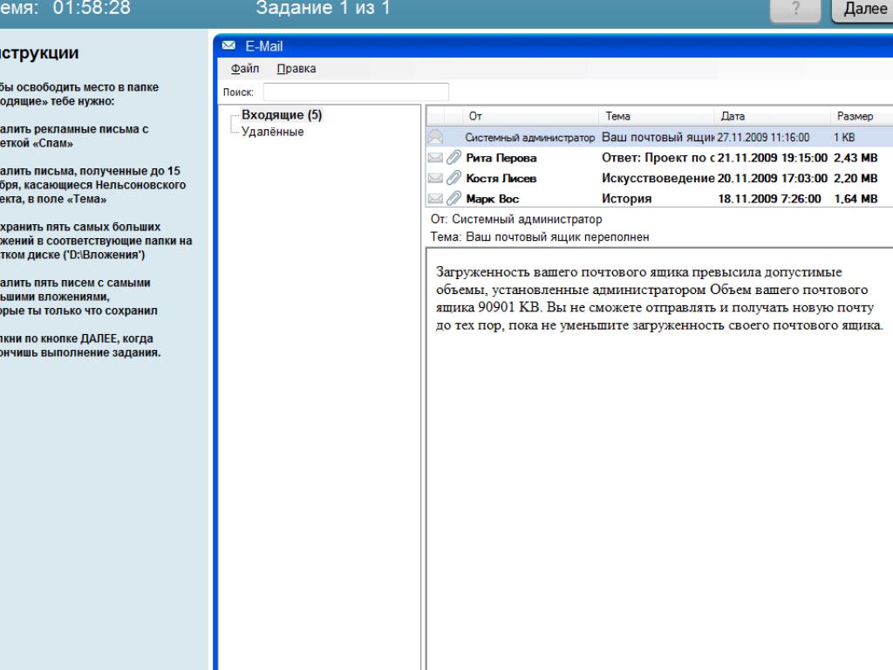Image resolution: width=893 pixels, height=670 pixels.
Task: Click the Далее button
Action: click(862, 10)
